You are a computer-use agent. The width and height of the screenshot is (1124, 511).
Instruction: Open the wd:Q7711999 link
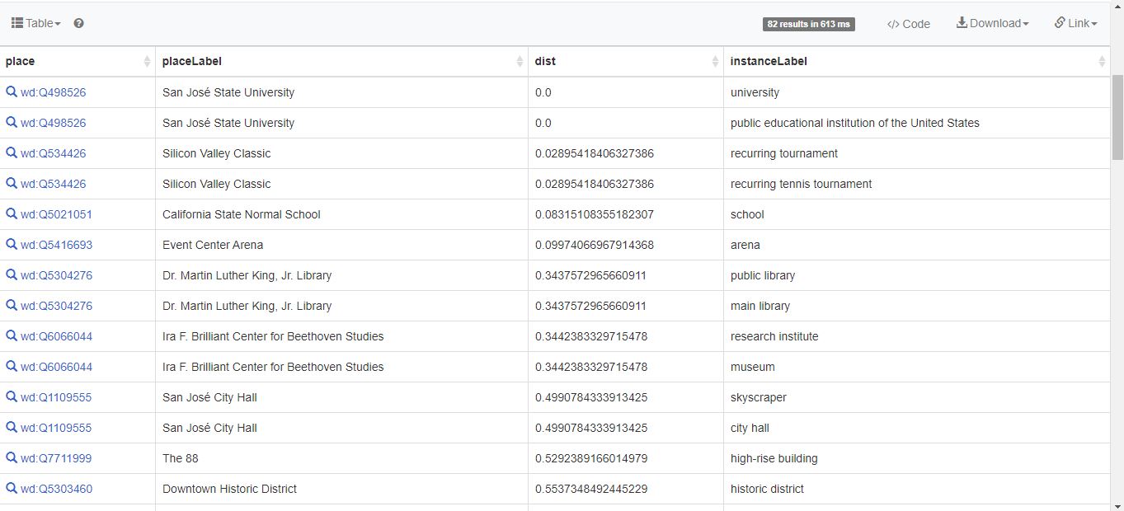(57, 458)
